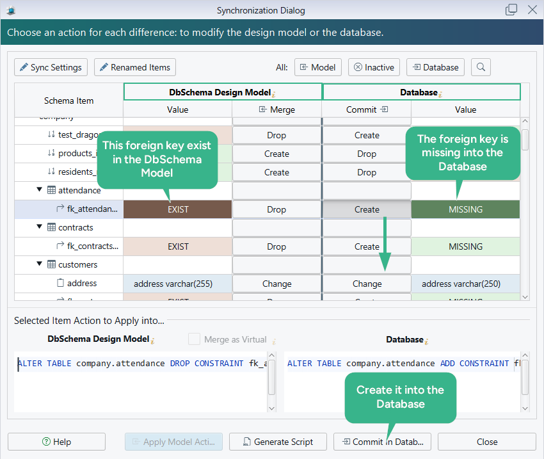Select the attendance table icon

click(51, 190)
